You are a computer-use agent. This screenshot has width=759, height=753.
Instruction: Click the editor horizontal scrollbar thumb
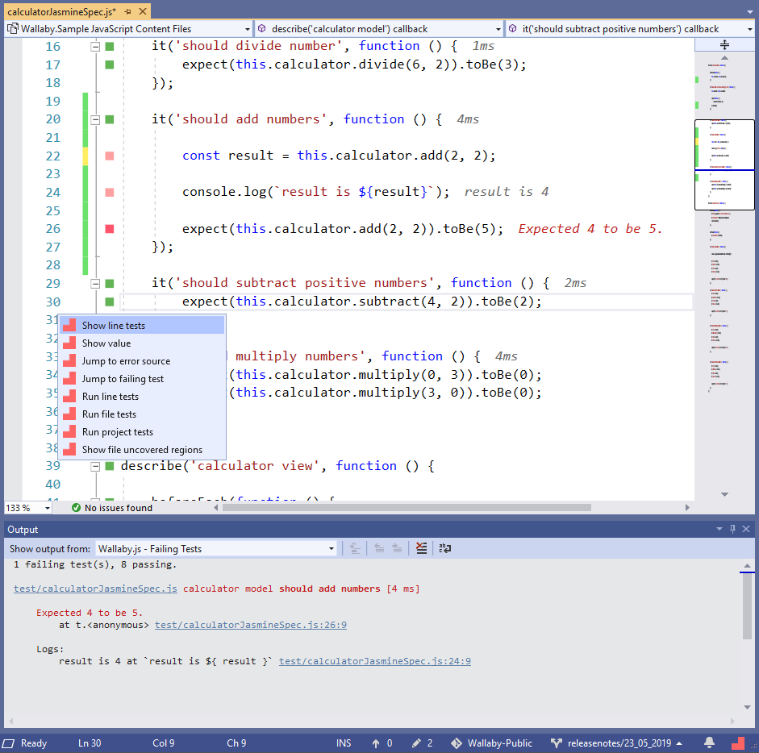(407, 508)
